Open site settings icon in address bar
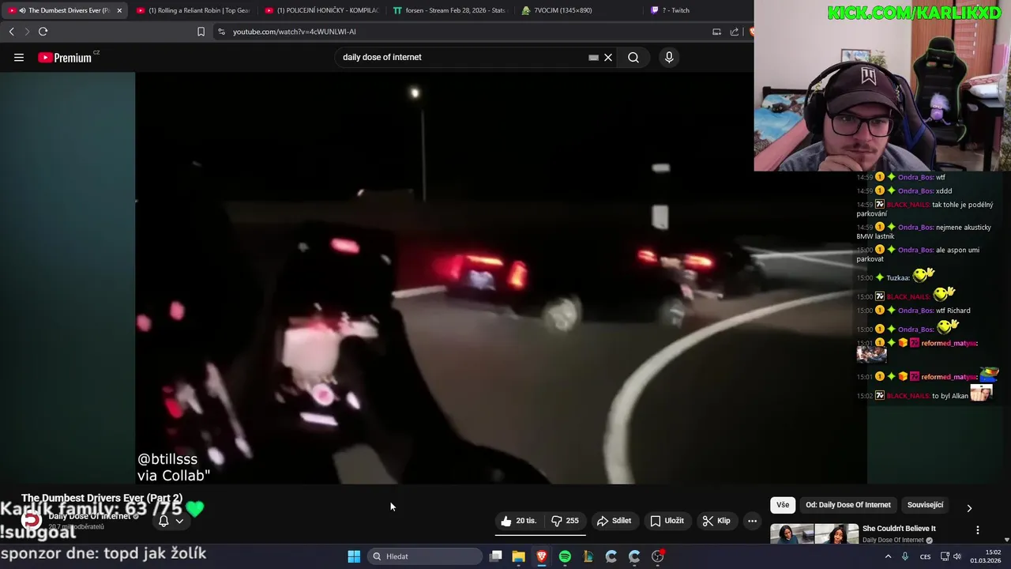Viewport: 1011px width, 569px height. [221, 32]
